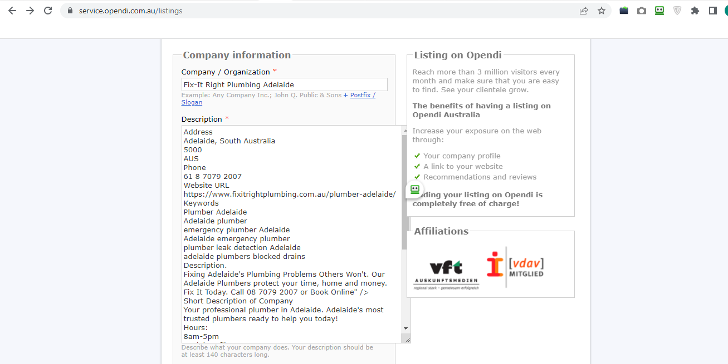Open the shield extension icon
Screen dimensions: 728x364
coord(677,11)
